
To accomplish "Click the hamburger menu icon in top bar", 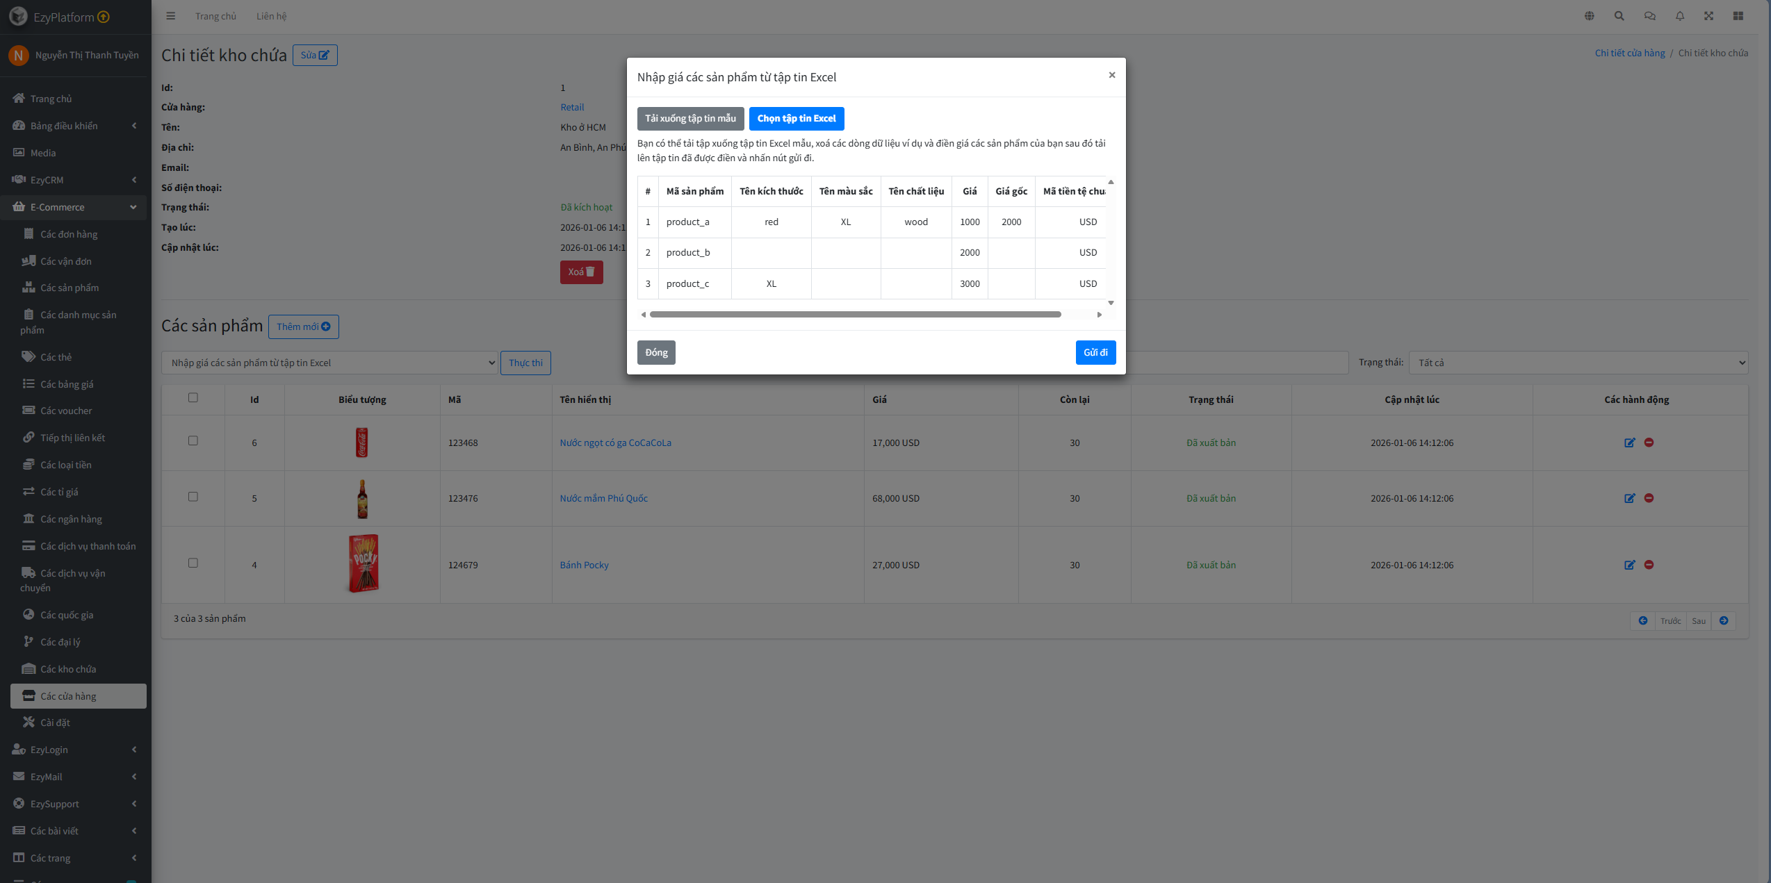I will pyautogui.click(x=170, y=16).
